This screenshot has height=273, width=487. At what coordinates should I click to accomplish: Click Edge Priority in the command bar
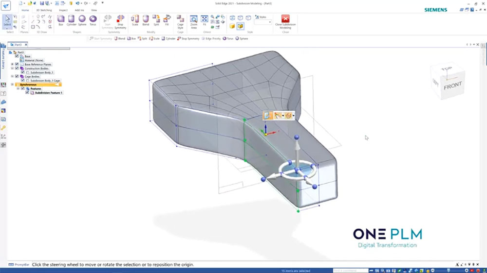pyautogui.click(x=211, y=38)
